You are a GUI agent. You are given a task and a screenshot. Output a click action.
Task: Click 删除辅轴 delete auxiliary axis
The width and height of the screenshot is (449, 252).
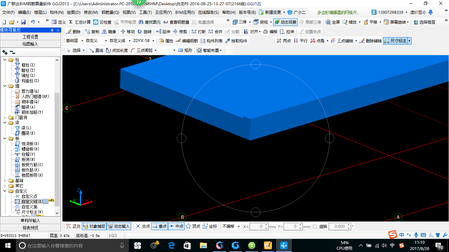[x=370, y=41]
